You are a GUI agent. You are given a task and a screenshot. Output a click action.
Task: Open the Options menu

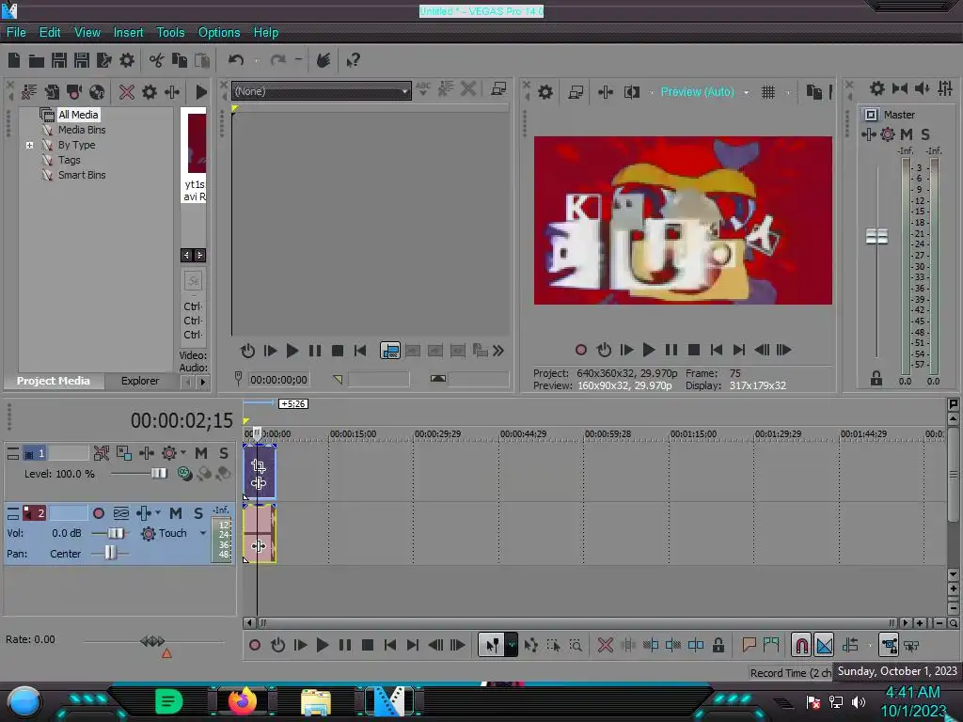coord(218,33)
